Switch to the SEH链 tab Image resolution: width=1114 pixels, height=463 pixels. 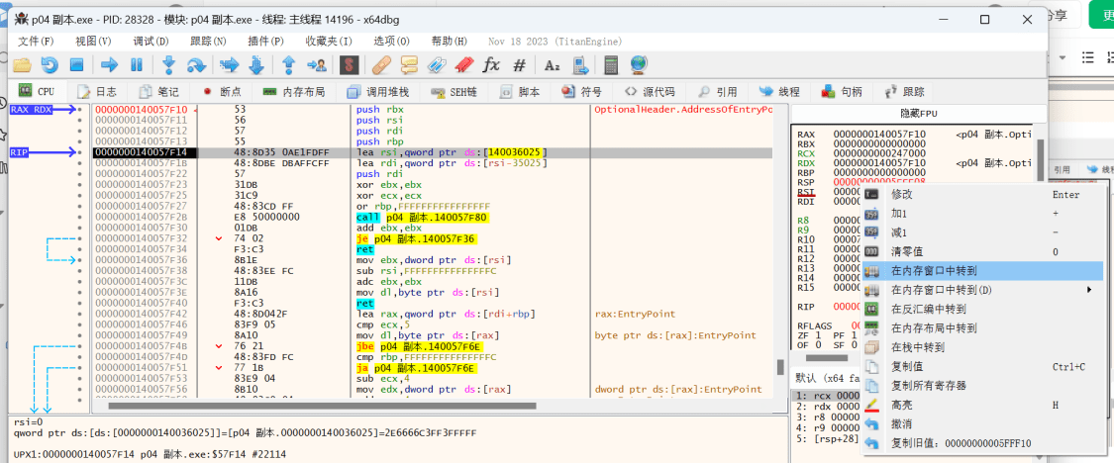click(454, 92)
